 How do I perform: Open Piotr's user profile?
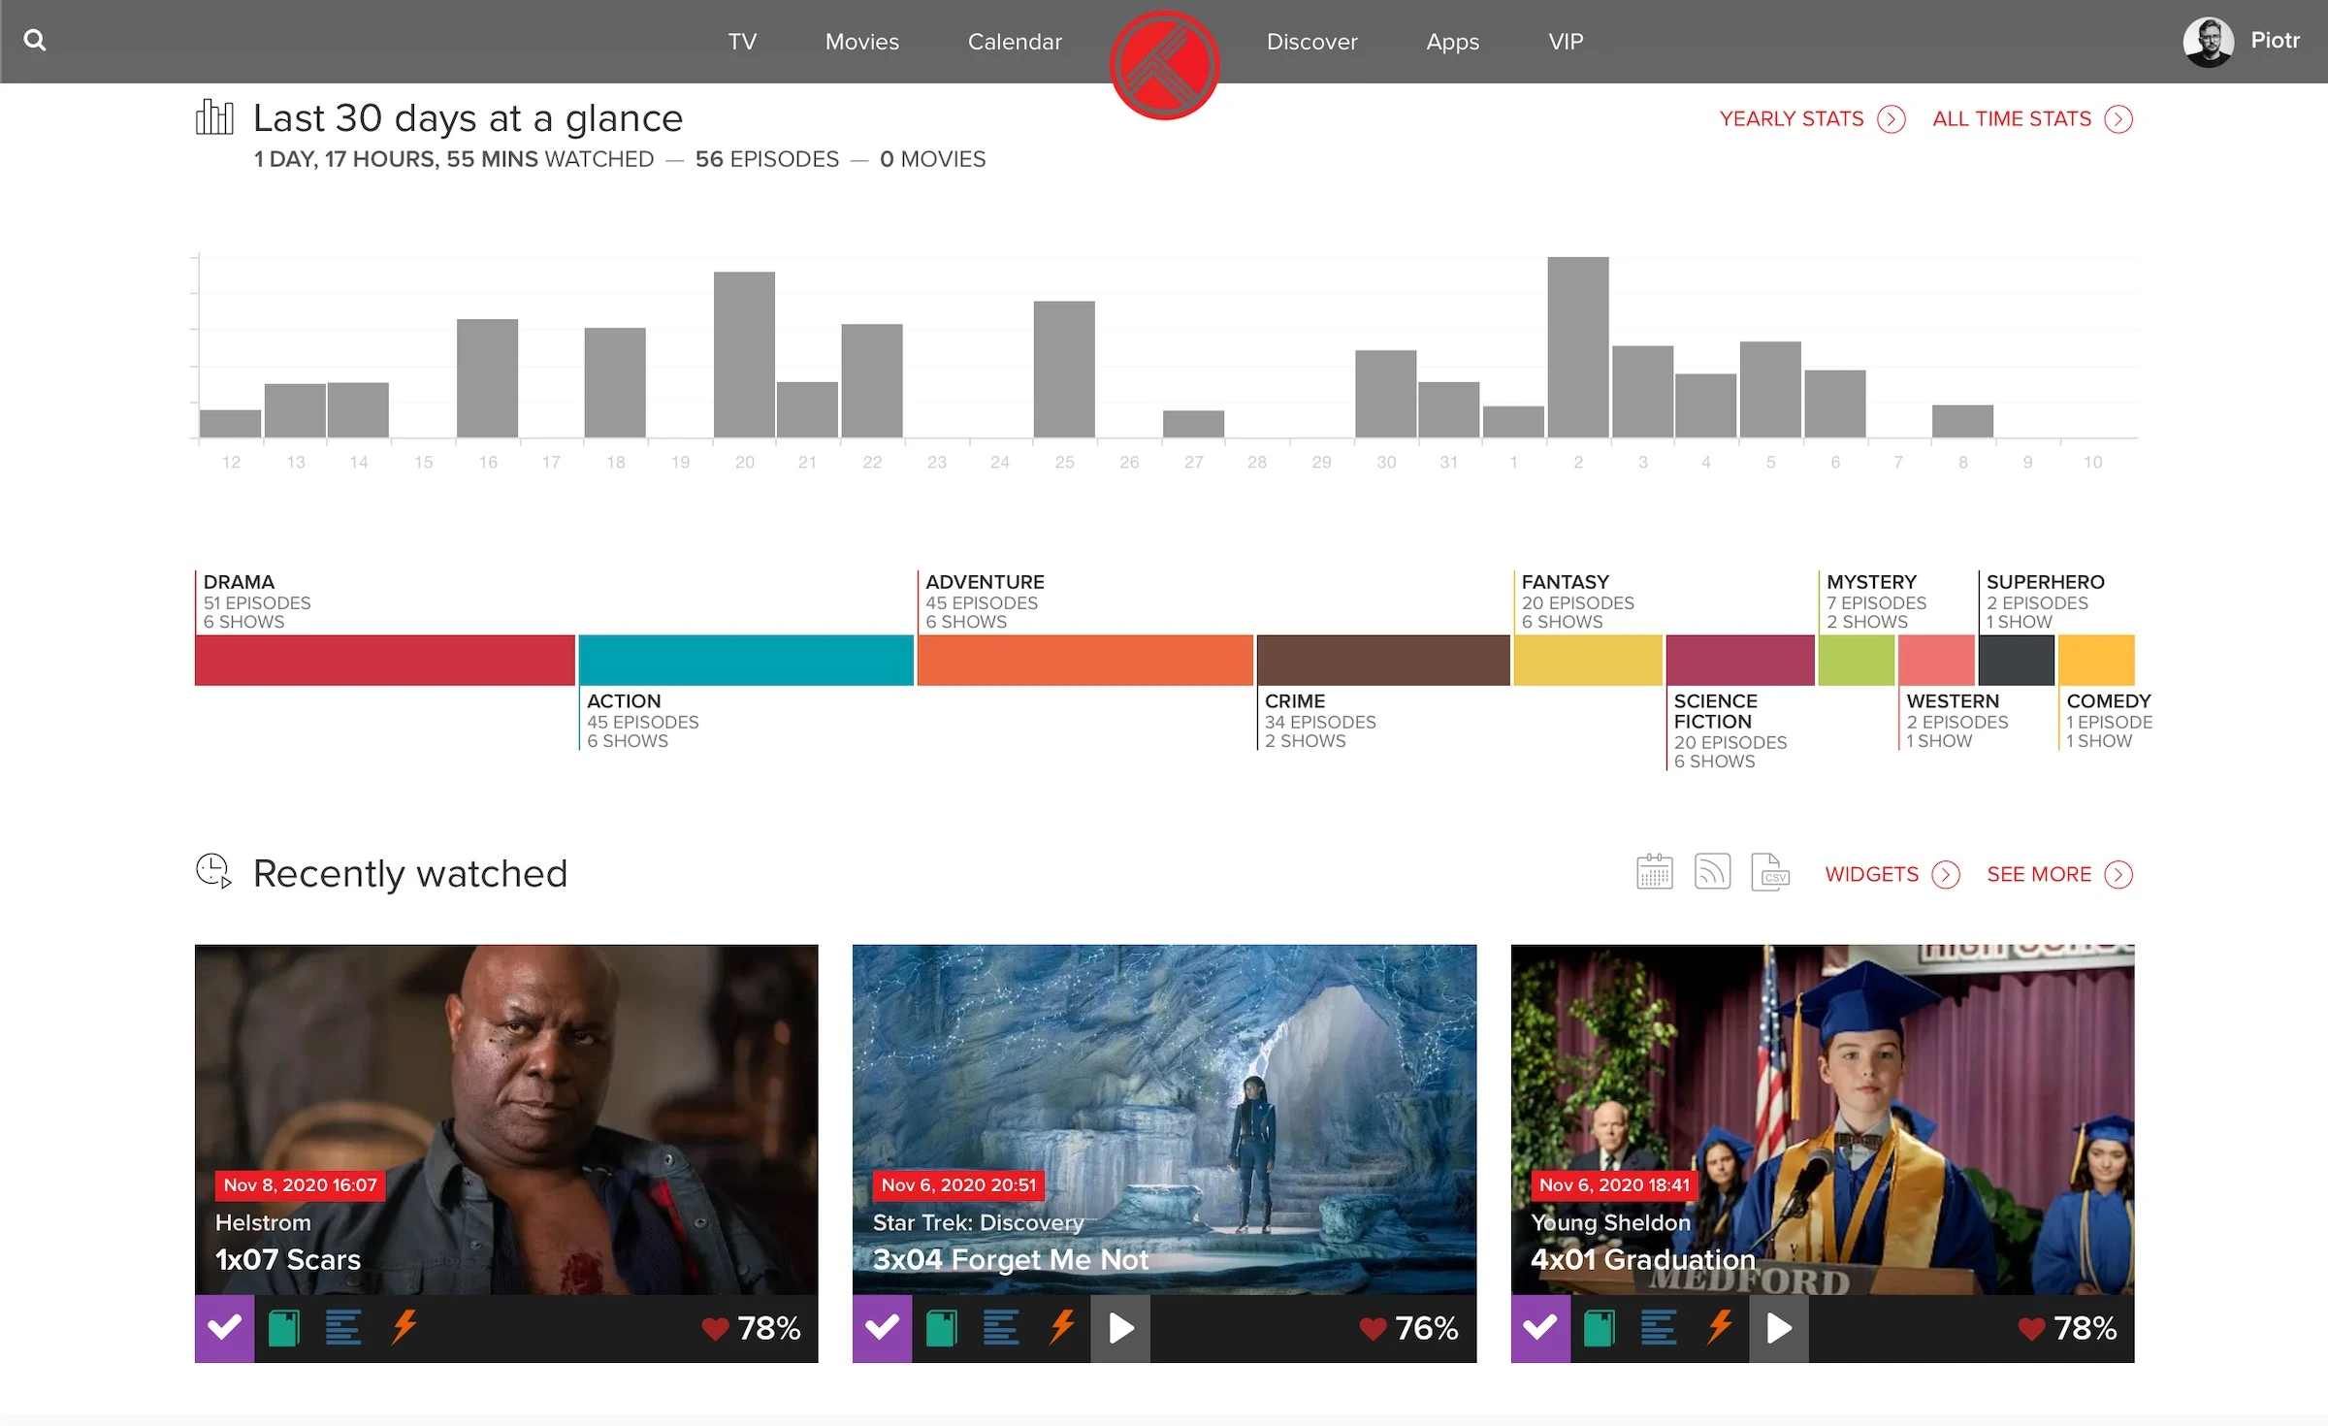tap(2242, 42)
